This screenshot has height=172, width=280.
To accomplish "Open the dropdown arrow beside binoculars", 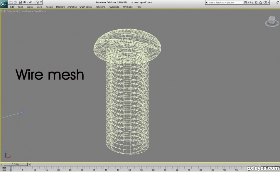I will 248,3.
